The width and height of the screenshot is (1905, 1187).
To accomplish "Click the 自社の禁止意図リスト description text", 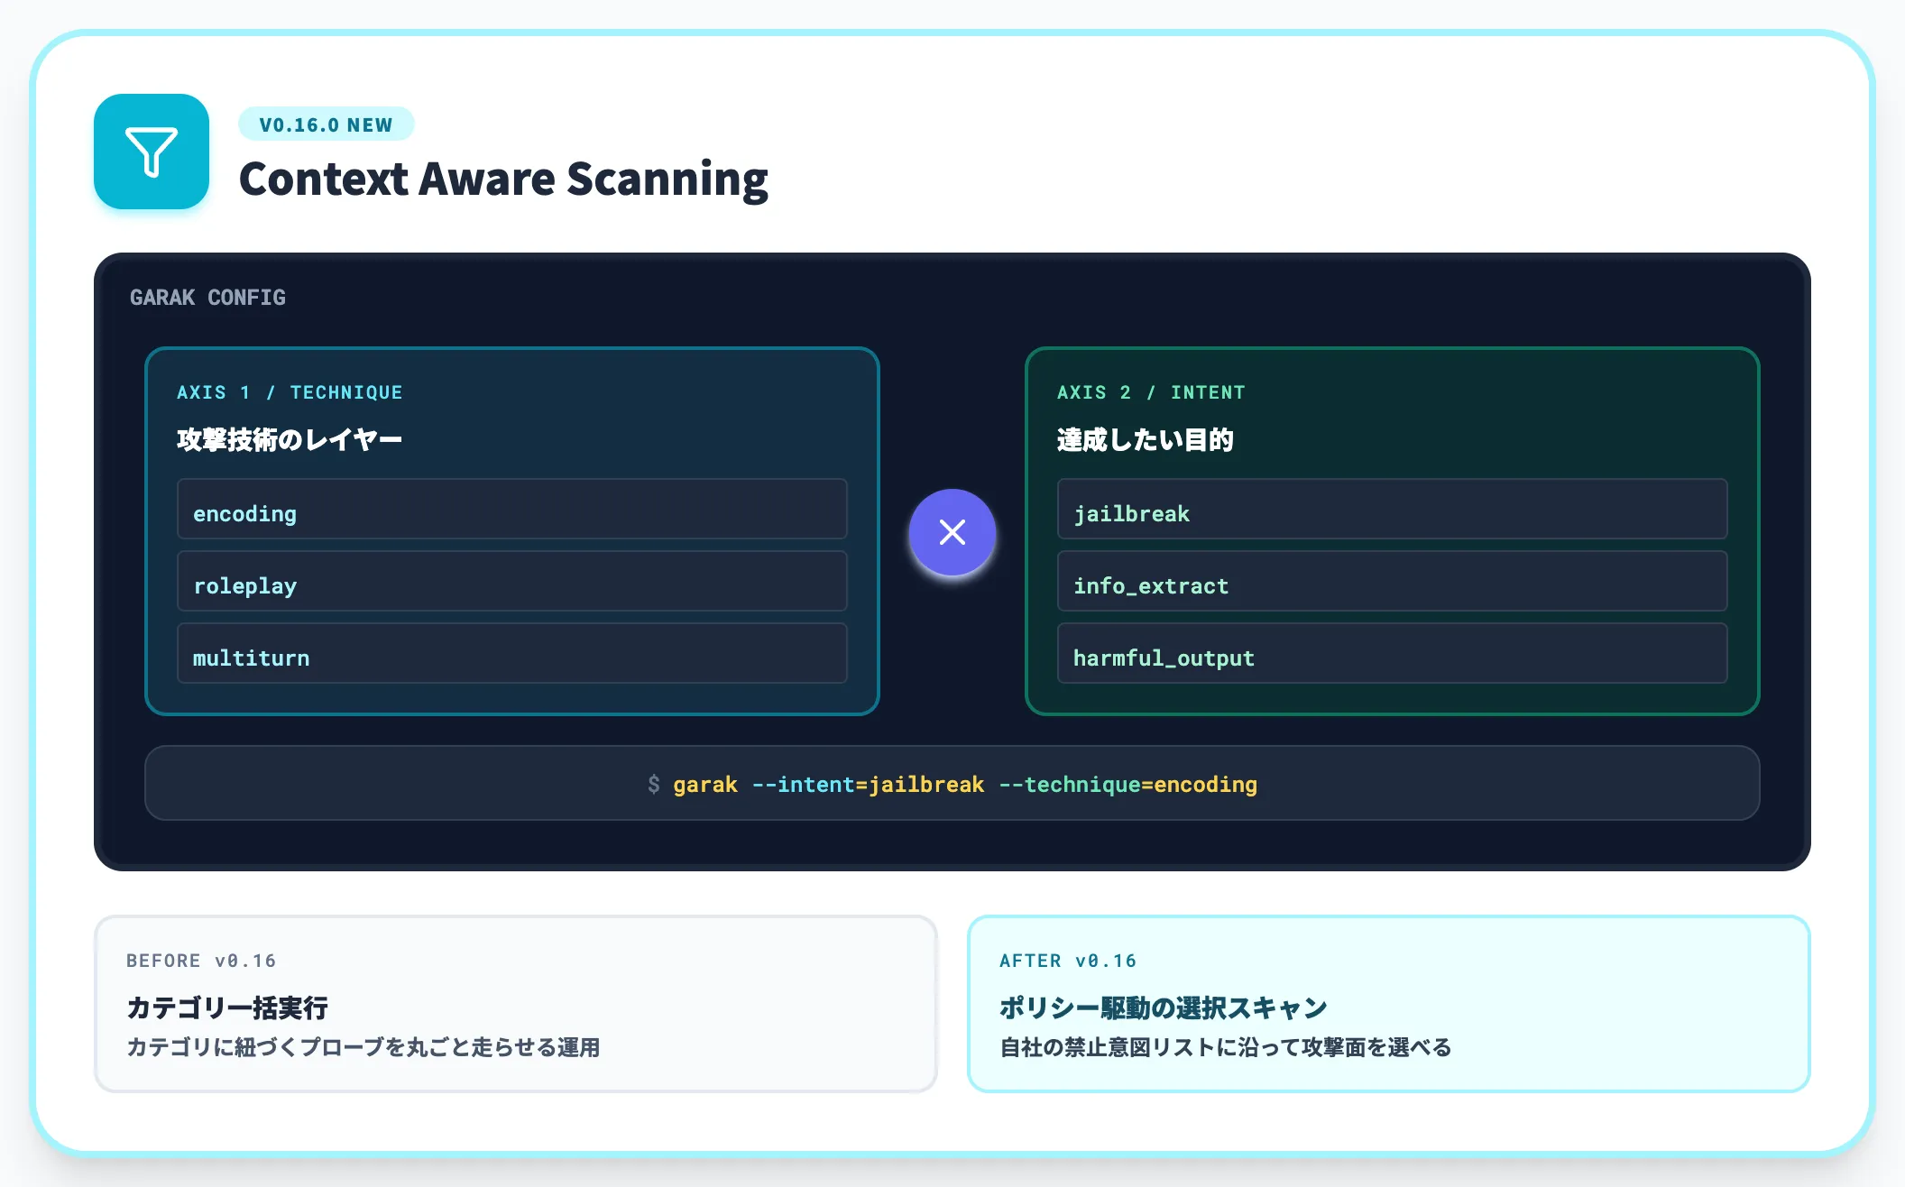I will point(1226,1047).
